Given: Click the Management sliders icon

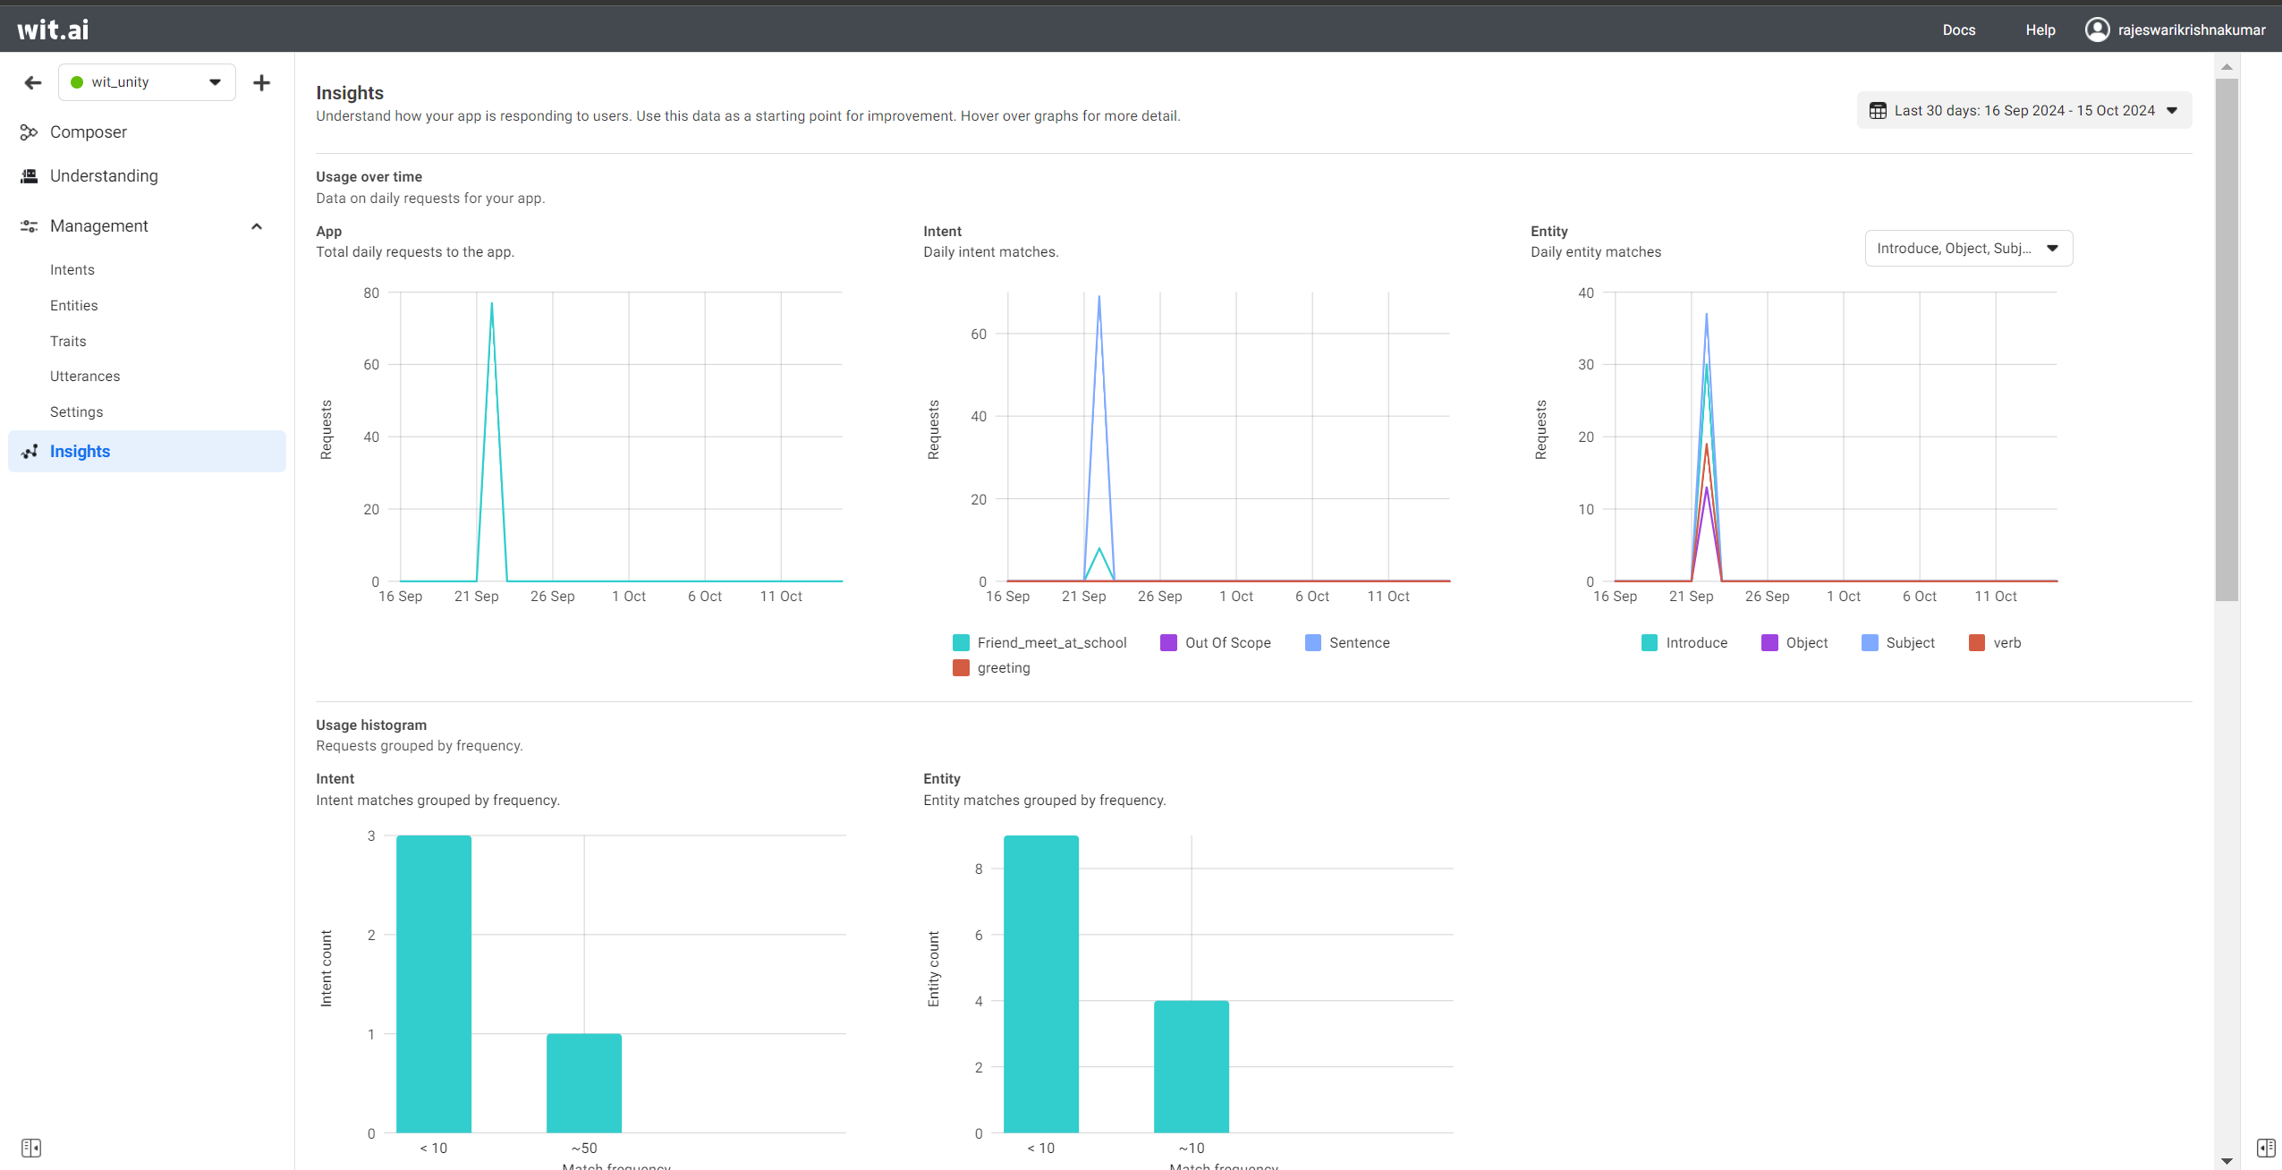Looking at the screenshot, I should [x=29, y=226].
